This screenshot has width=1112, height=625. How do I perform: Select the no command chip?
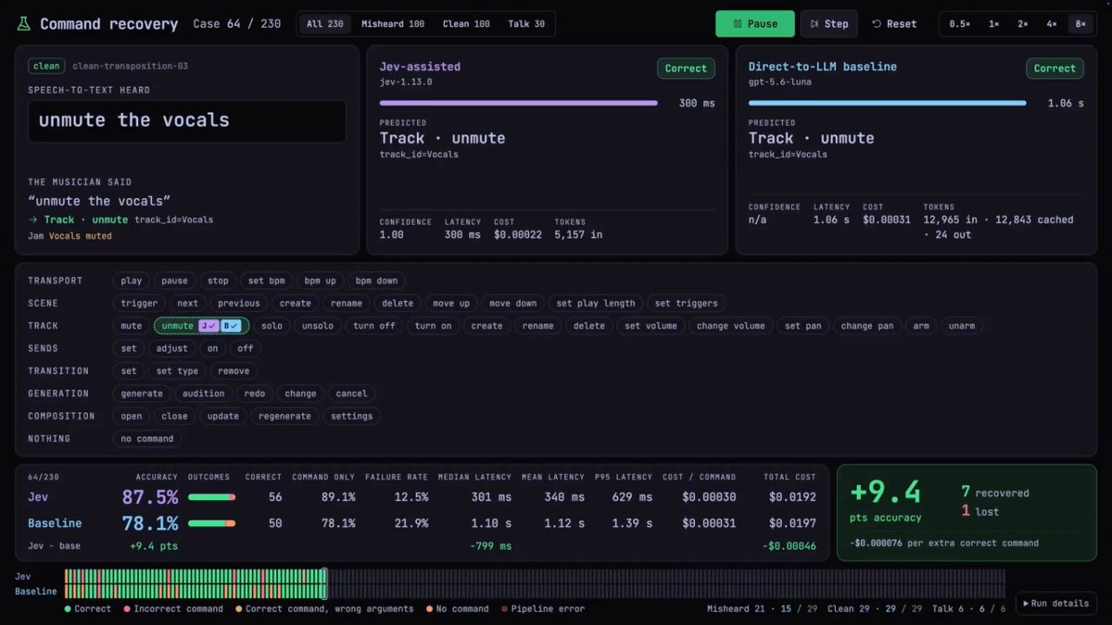146,439
